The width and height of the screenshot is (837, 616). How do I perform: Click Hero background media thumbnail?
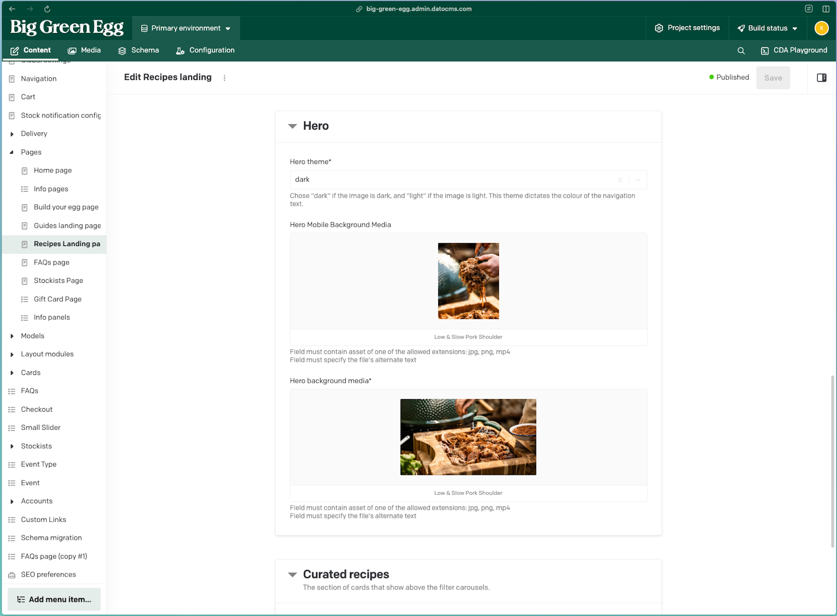[x=468, y=437]
